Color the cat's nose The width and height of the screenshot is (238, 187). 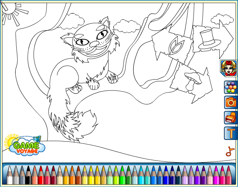(x=94, y=44)
